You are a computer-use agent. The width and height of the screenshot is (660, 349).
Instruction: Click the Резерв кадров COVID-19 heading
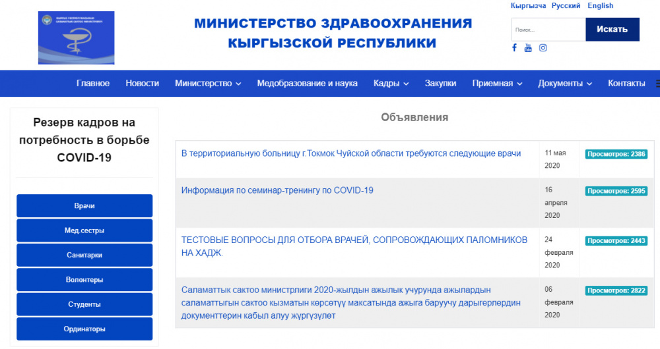point(84,140)
